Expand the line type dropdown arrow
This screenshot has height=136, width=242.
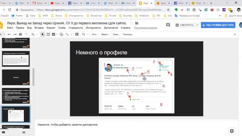coord(71,34)
